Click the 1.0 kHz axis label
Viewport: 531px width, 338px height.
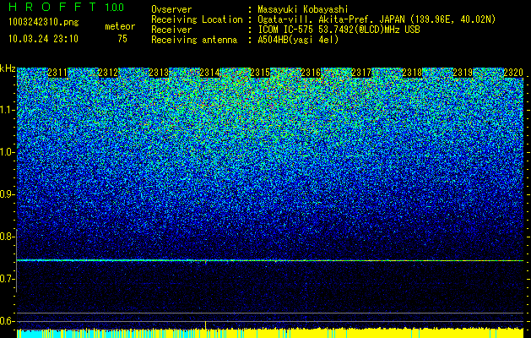(6, 152)
